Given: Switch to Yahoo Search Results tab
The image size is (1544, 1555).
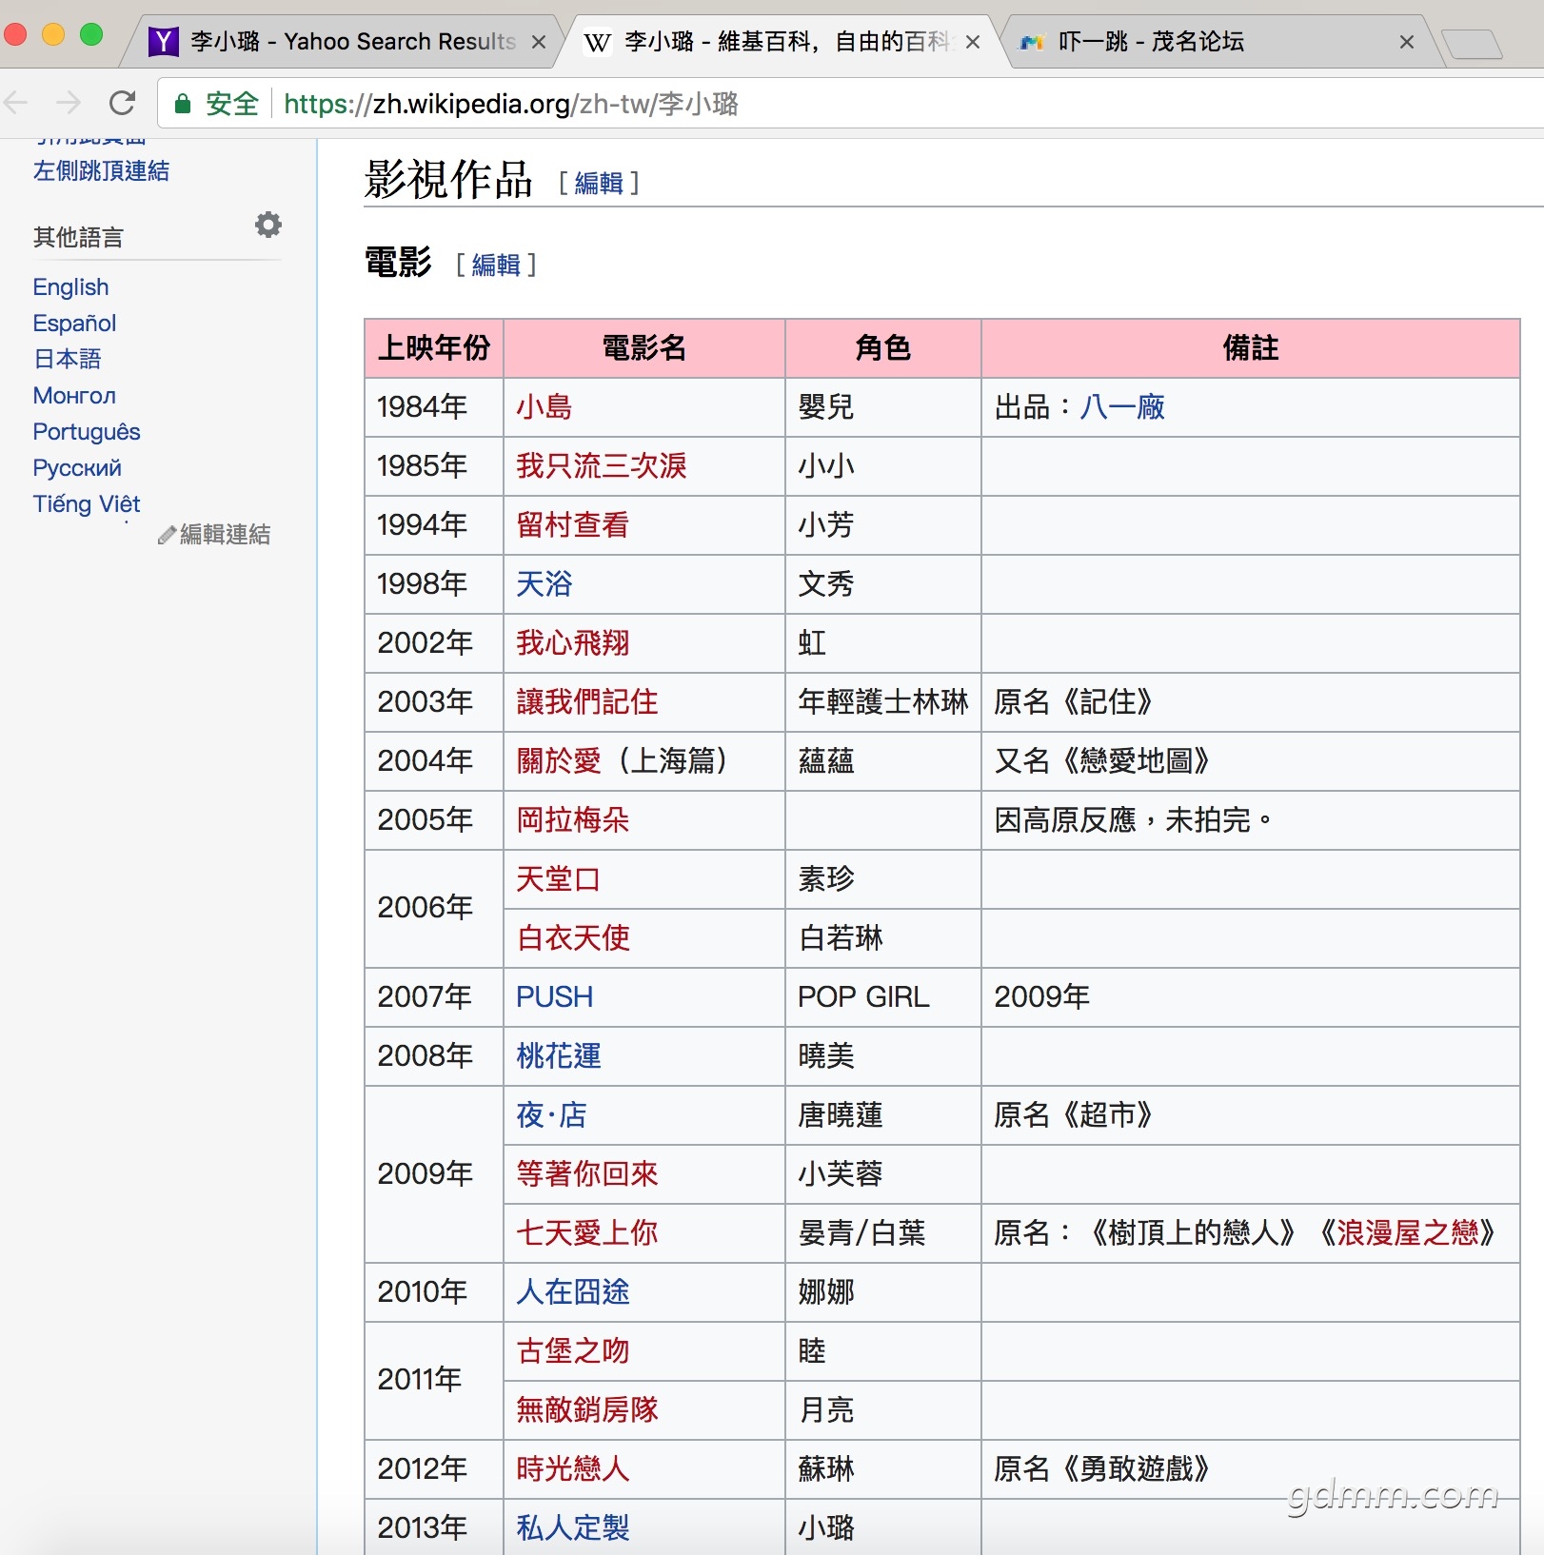Looking at the screenshot, I should click(x=343, y=42).
